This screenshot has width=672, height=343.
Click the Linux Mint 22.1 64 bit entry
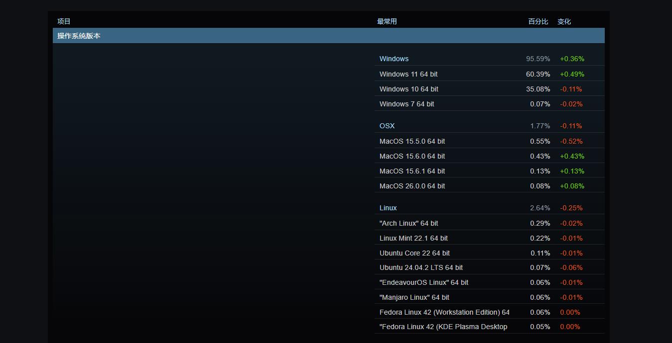(x=413, y=238)
